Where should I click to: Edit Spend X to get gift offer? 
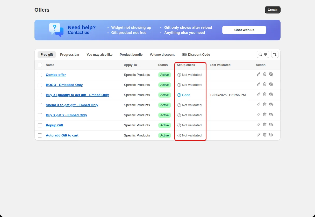[258, 104]
